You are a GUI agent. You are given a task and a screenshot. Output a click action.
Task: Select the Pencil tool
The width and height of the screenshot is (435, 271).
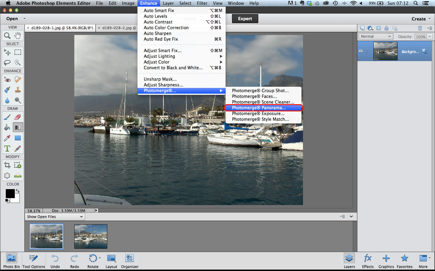[x=18, y=148]
